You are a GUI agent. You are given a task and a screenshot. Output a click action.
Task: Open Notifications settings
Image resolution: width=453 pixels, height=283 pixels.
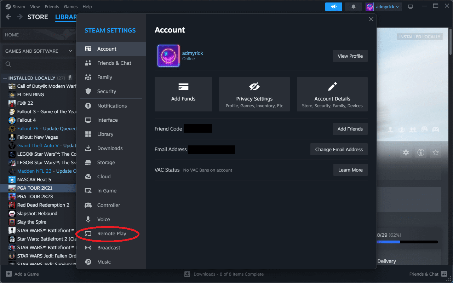click(111, 106)
